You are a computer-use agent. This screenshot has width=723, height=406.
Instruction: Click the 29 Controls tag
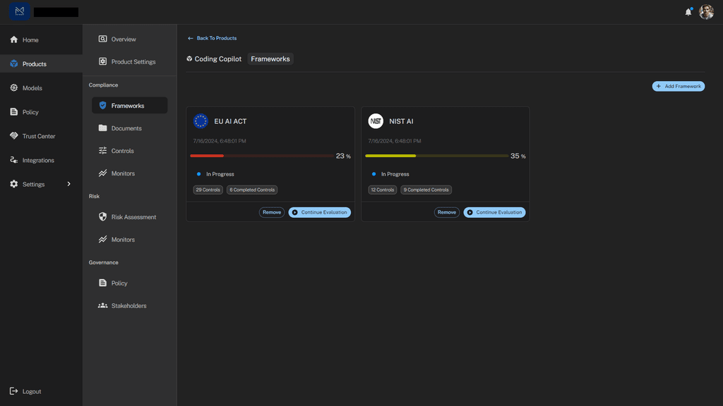[x=208, y=190]
